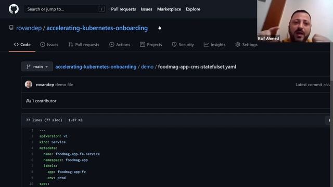The height and width of the screenshot is (187, 333).
Task: Open the Actions tab
Action: [120, 45]
